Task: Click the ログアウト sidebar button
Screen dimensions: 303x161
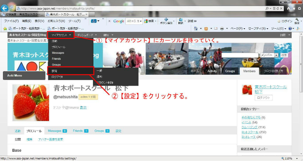Action: [264, 98]
